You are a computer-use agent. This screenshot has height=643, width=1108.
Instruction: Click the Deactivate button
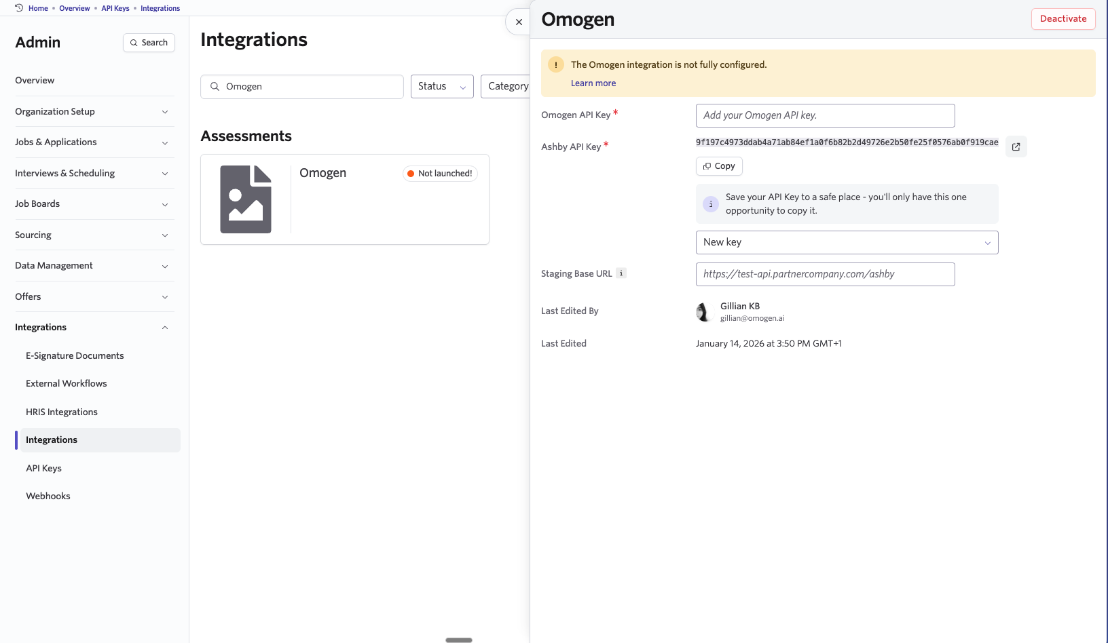1063,18
